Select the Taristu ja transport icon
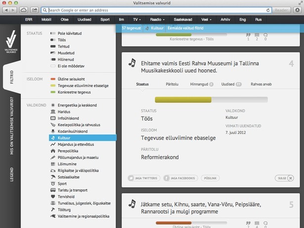Screen dimensions: 304x228 pos(53,190)
